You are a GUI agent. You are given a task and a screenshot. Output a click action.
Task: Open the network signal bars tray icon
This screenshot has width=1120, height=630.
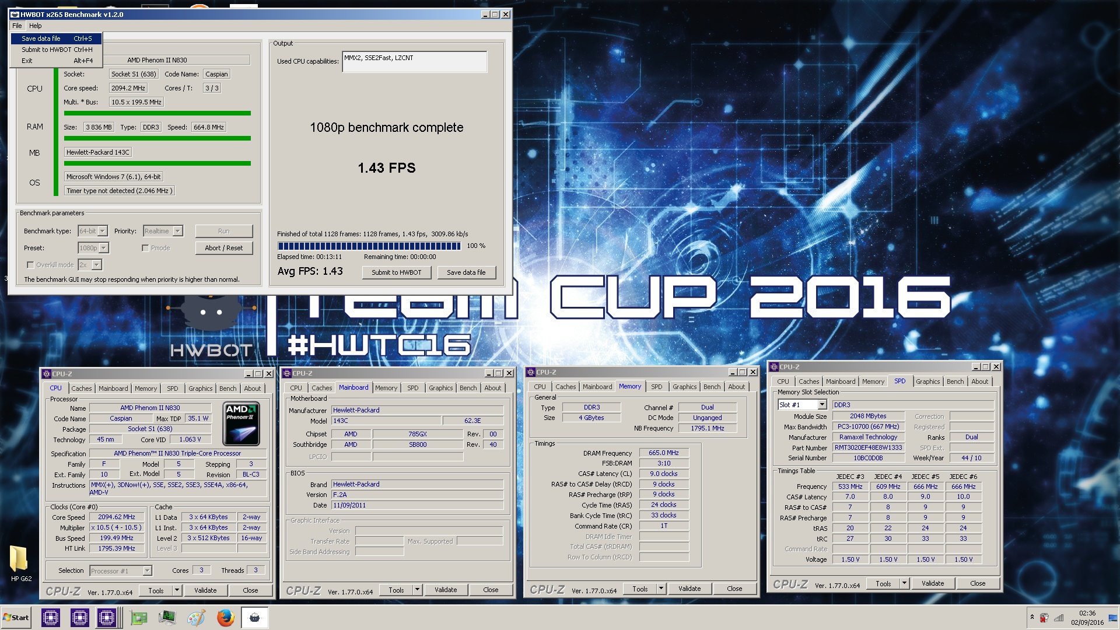click(x=1059, y=617)
